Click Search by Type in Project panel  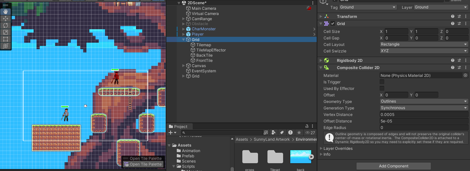274,133
